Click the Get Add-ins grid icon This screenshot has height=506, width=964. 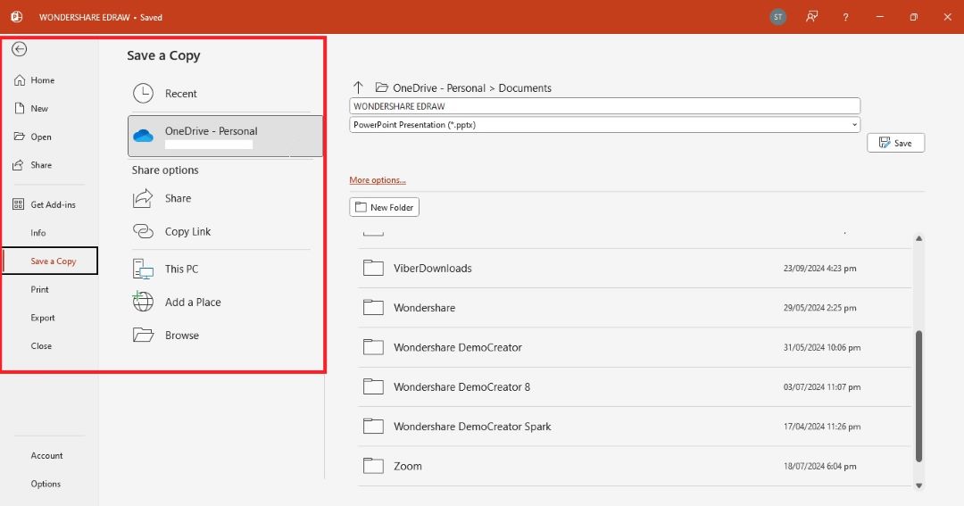point(19,204)
